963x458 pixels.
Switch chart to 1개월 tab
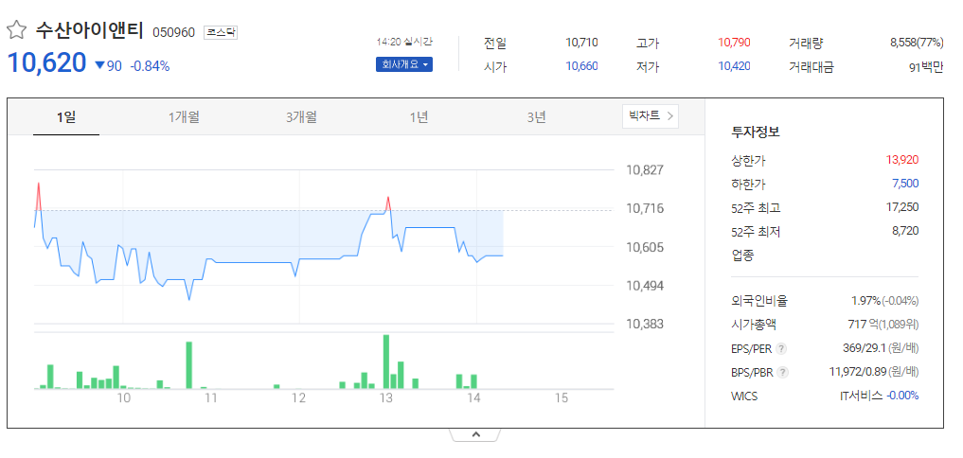(x=184, y=116)
